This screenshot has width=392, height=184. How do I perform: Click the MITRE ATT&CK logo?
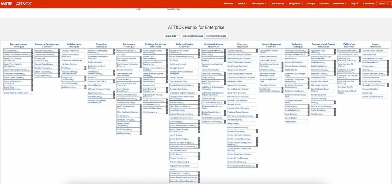16,4
